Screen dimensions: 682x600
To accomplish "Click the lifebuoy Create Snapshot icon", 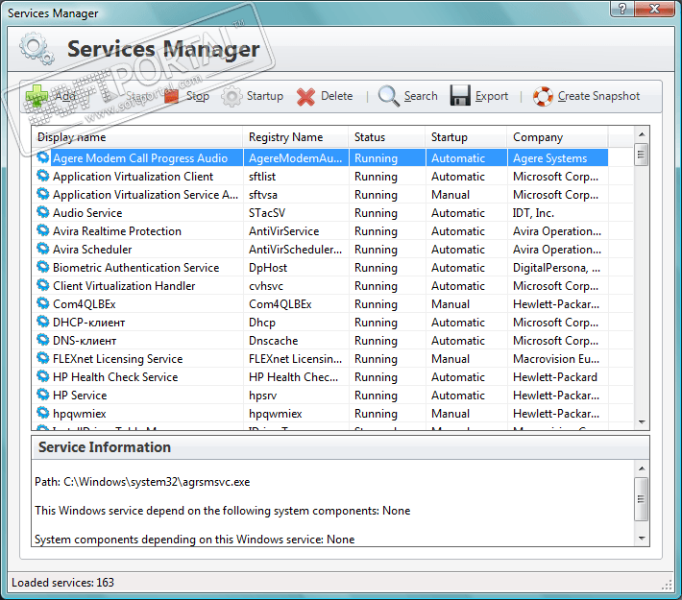I will tap(543, 96).
